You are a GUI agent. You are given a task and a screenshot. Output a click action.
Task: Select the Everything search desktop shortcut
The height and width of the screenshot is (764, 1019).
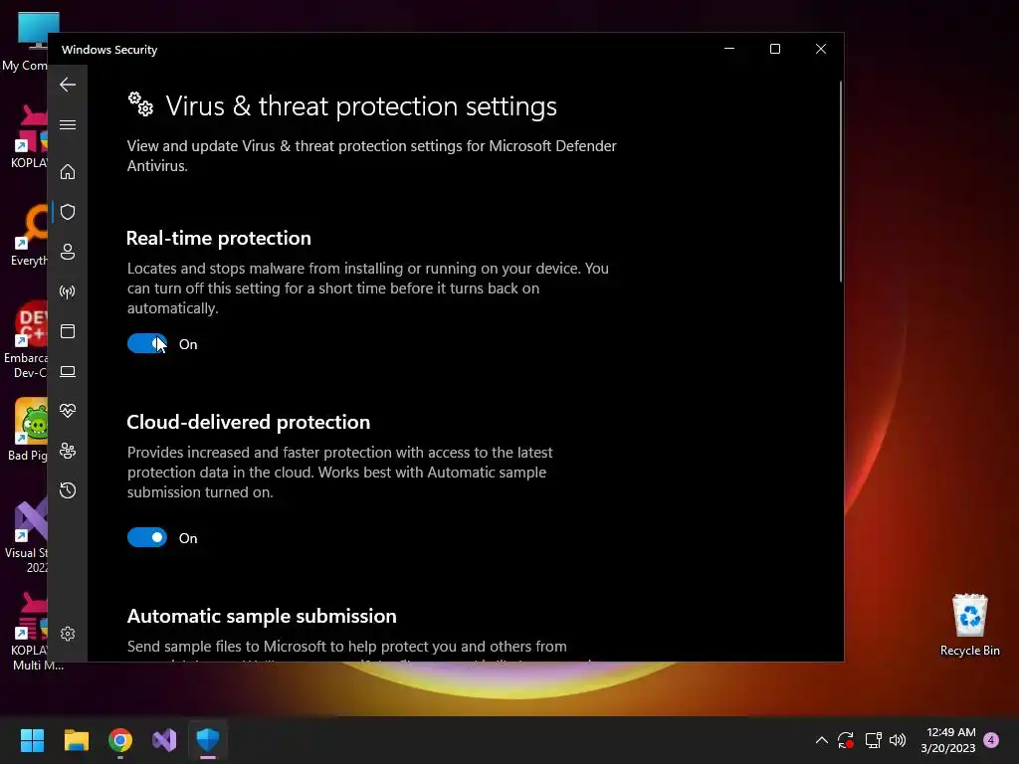(x=27, y=235)
